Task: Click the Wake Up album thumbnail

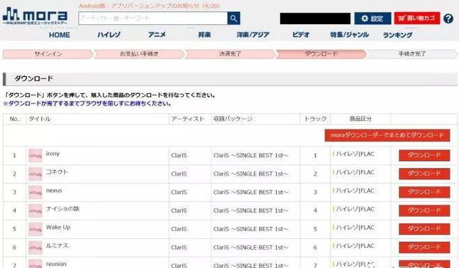Action: tap(35, 229)
